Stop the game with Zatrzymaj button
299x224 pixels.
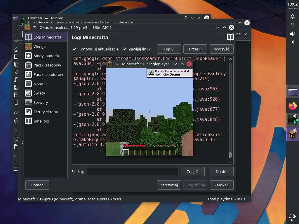(x=169, y=185)
